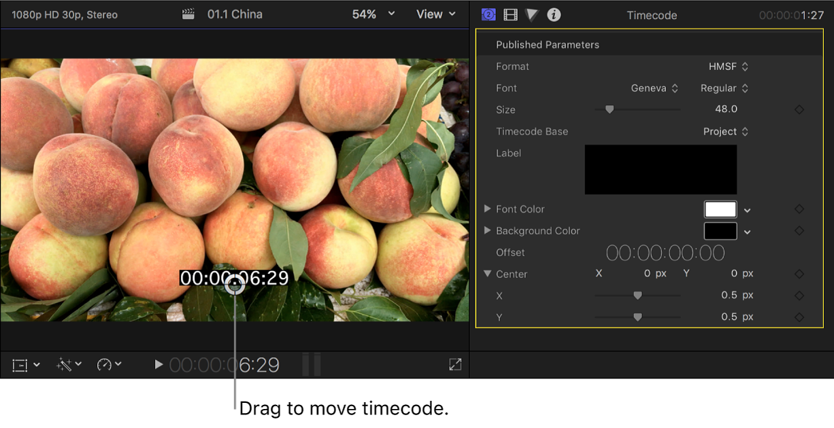Click the Geneva font name
This screenshot has height=428, width=834.
[650, 88]
